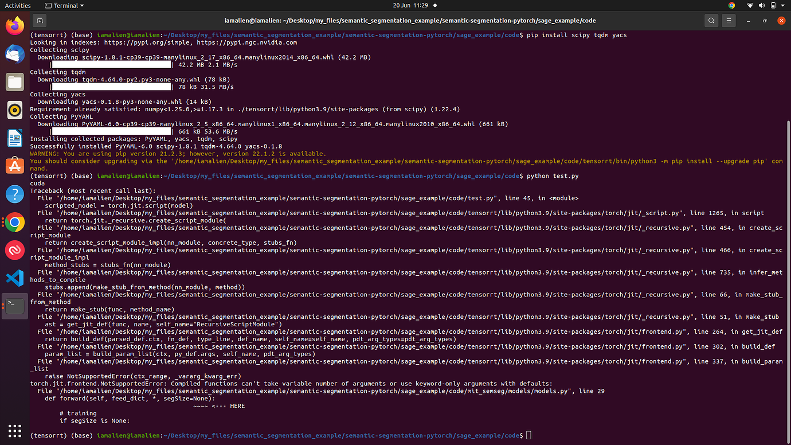Launch Visual Studio Code

click(x=14, y=278)
